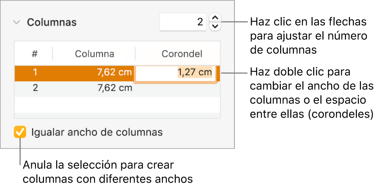
Task: Uncheck Igualar ancho de columnas checkbox
Action: (x=20, y=132)
